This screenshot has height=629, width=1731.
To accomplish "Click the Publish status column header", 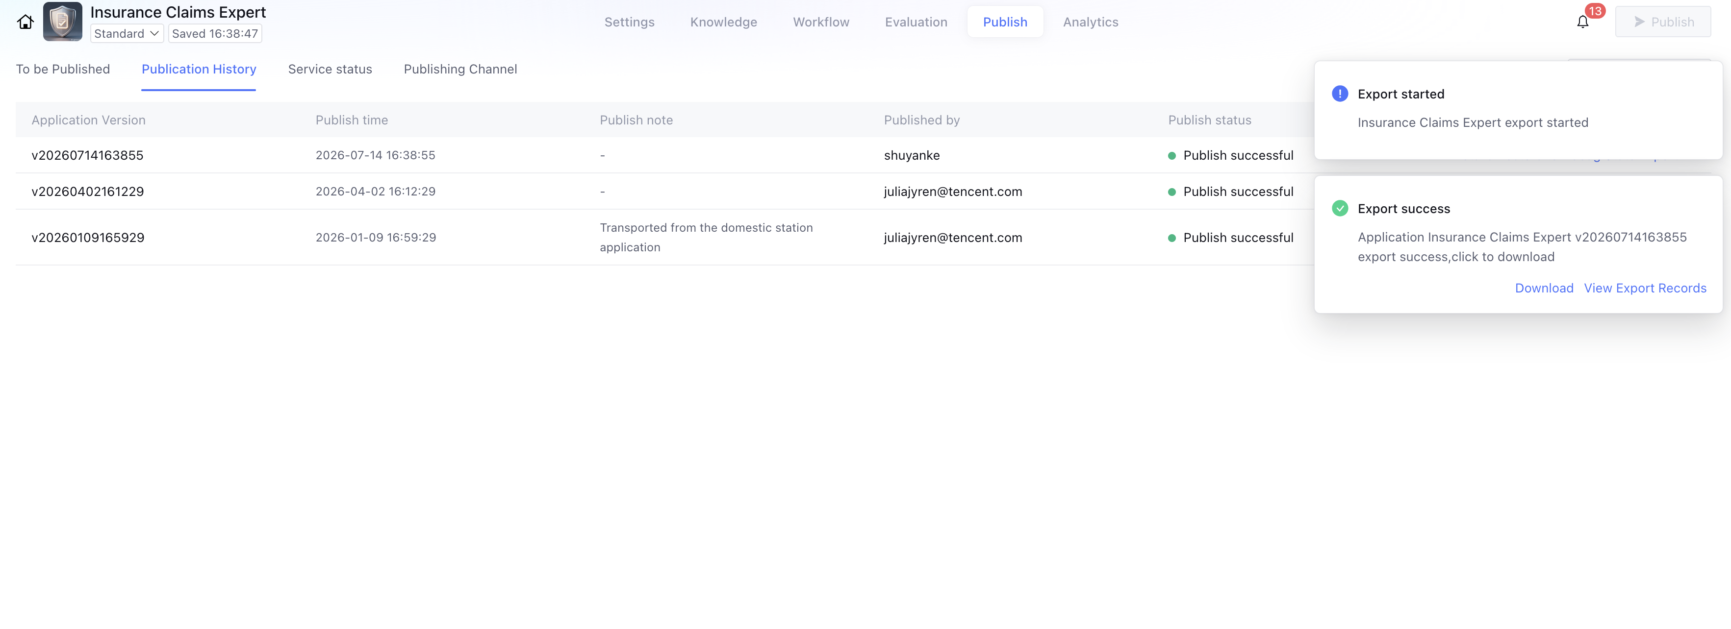I will [x=1210, y=120].
